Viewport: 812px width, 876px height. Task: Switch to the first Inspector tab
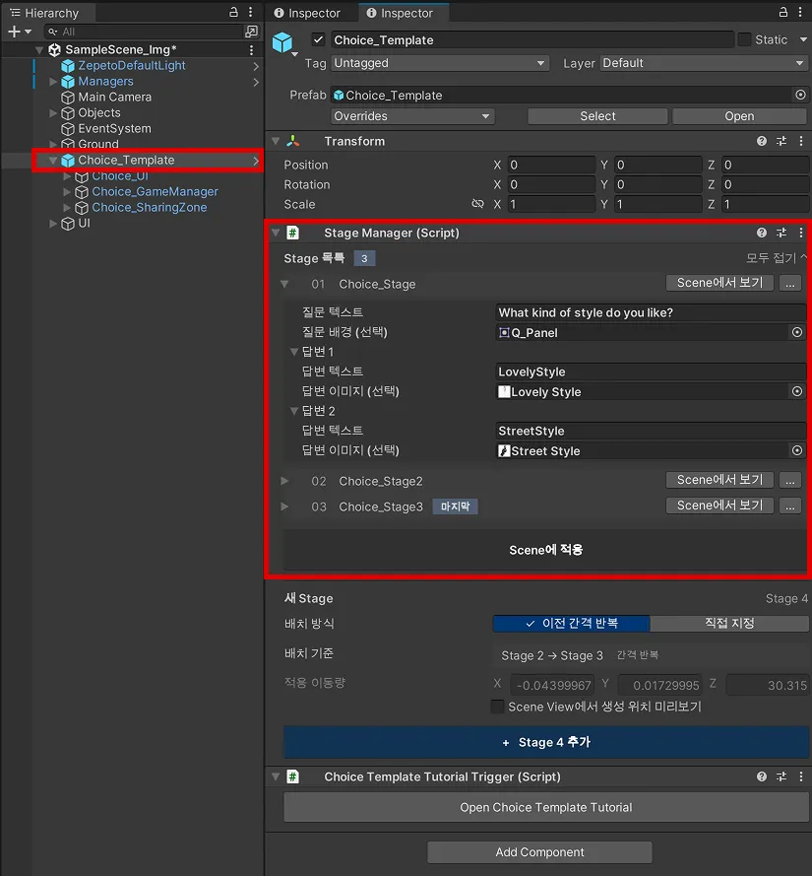click(307, 13)
